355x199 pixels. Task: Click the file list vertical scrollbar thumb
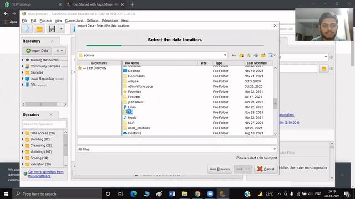pyautogui.click(x=275, y=104)
